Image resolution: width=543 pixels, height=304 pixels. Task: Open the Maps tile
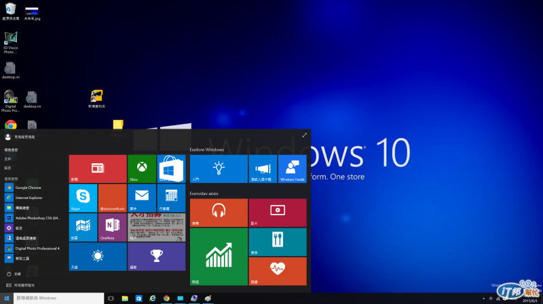83,227
